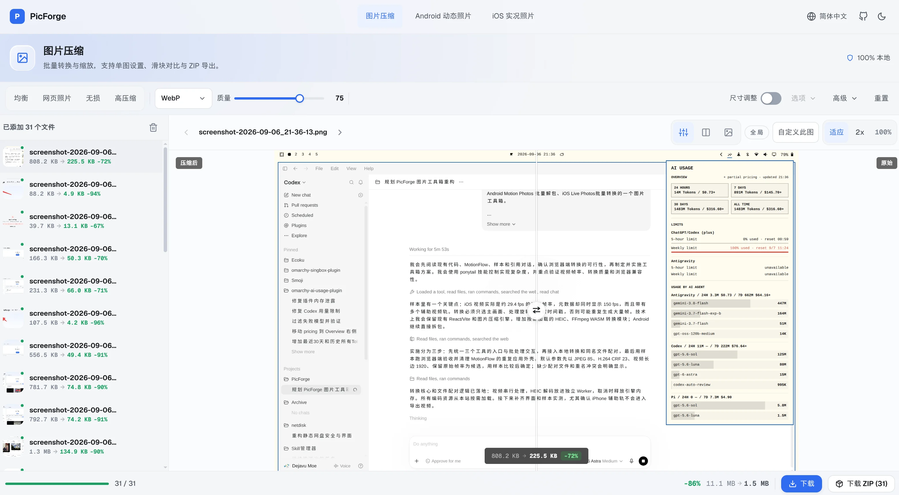
Task: Select the 无损 preset
Action: (x=93, y=98)
